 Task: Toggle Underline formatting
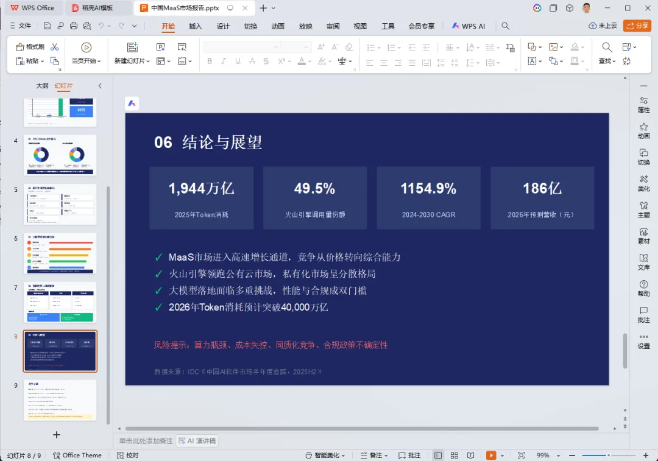pyautogui.click(x=238, y=62)
